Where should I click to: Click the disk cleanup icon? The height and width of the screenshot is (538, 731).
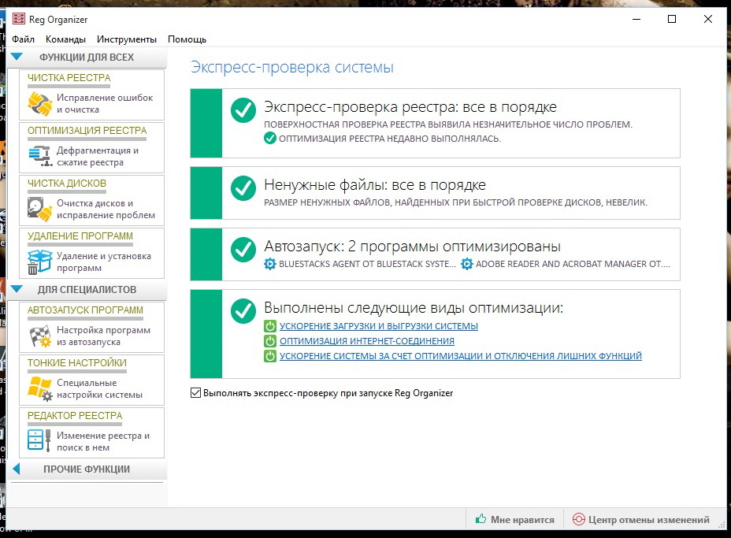[x=39, y=209]
